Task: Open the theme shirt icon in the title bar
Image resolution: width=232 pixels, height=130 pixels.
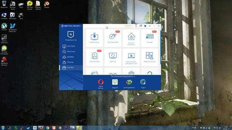Action: coord(145,26)
